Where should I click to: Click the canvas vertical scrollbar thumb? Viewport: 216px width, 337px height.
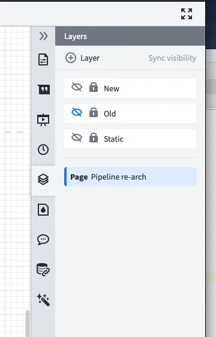point(27,323)
